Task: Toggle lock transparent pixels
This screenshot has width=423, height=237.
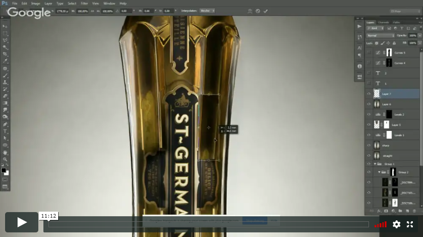Action: pyautogui.click(x=377, y=43)
